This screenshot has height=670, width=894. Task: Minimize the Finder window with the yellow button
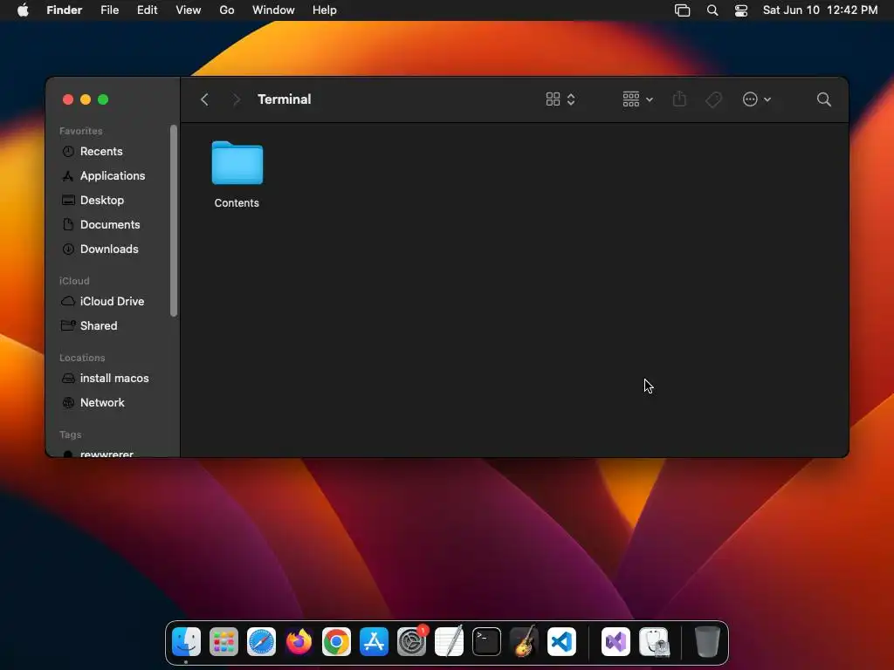(x=86, y=99)
